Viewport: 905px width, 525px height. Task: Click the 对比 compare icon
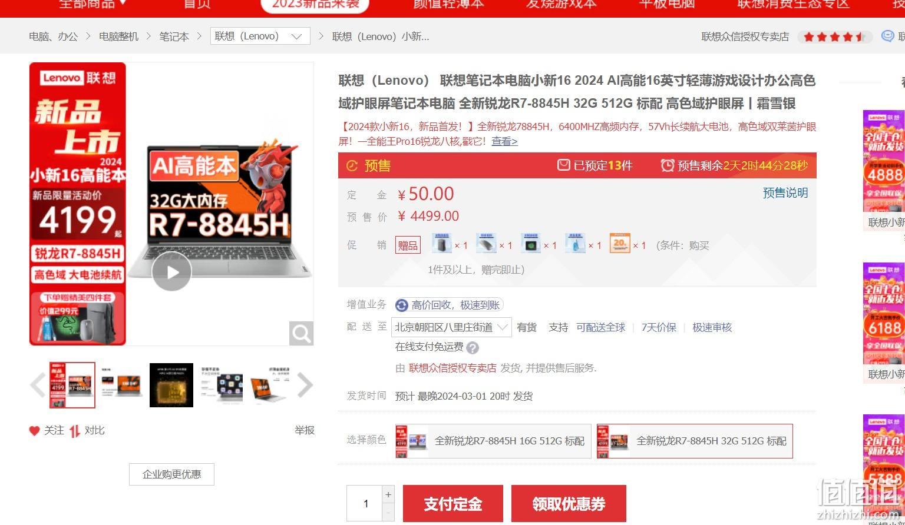coord(75,431)
